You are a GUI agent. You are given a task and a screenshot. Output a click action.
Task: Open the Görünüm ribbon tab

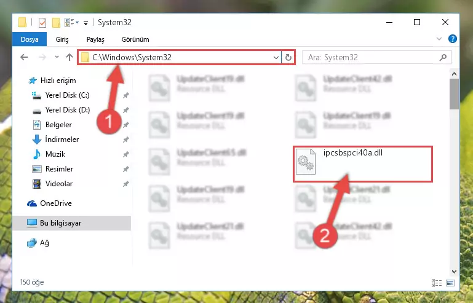(x=135, y=39)
